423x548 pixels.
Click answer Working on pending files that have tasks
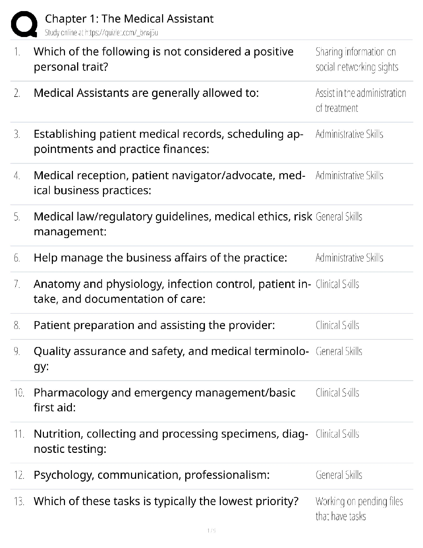point(359,509)
